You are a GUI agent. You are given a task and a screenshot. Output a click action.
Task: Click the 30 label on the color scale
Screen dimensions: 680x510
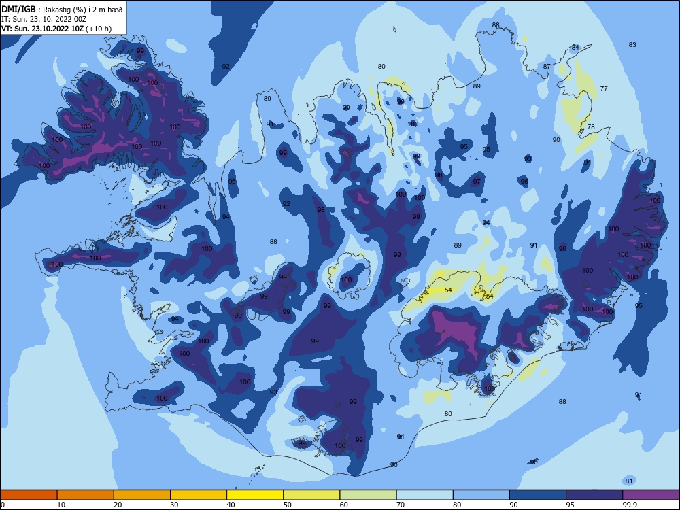pyautogui.click(x=174, y=505)
